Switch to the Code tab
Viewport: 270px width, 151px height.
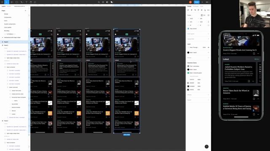pyautogui.click(x=202, y=6)
